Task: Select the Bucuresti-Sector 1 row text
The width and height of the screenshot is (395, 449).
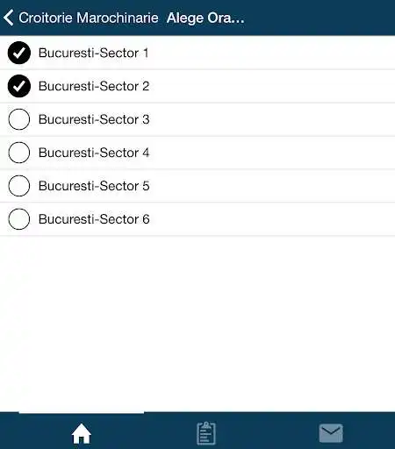Action: click(93, 53)
